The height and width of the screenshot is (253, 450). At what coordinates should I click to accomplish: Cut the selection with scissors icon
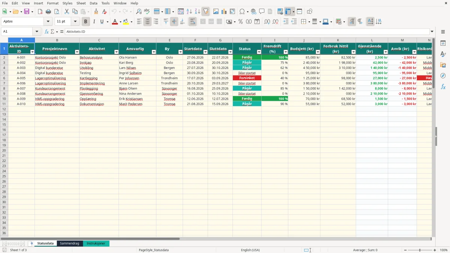coord(67,12)
